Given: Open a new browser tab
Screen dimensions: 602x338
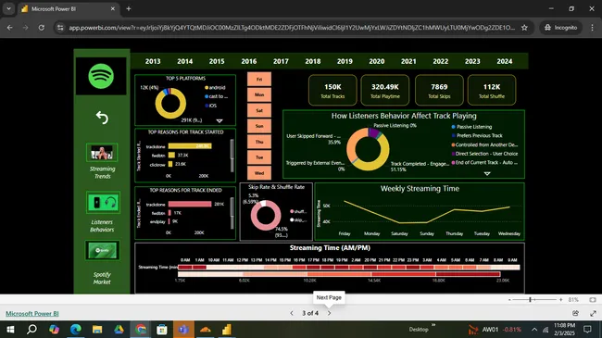Looking at the screenshot, I should (x=129, y=9).
